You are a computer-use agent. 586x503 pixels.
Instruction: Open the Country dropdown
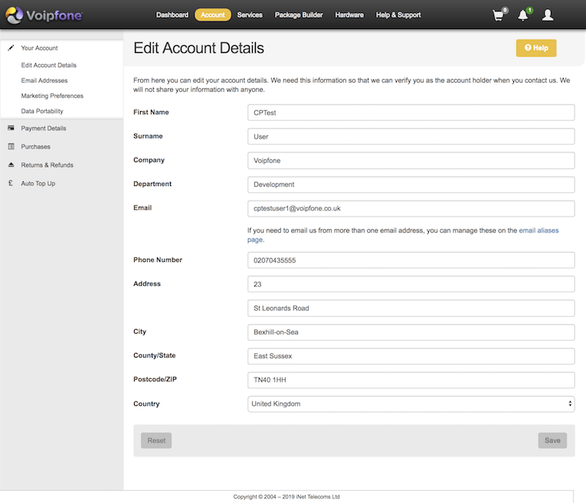tap(411, 404)
